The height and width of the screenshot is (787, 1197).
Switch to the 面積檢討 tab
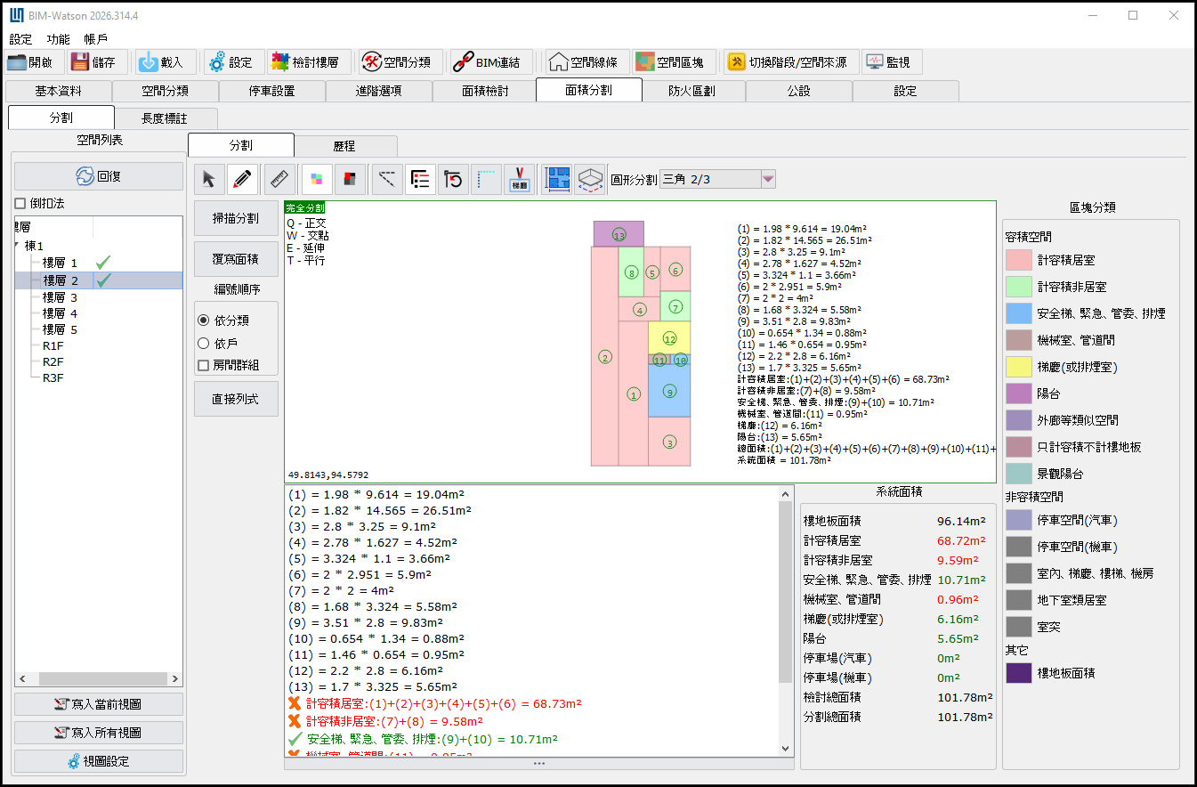click(x=486, y=91)
